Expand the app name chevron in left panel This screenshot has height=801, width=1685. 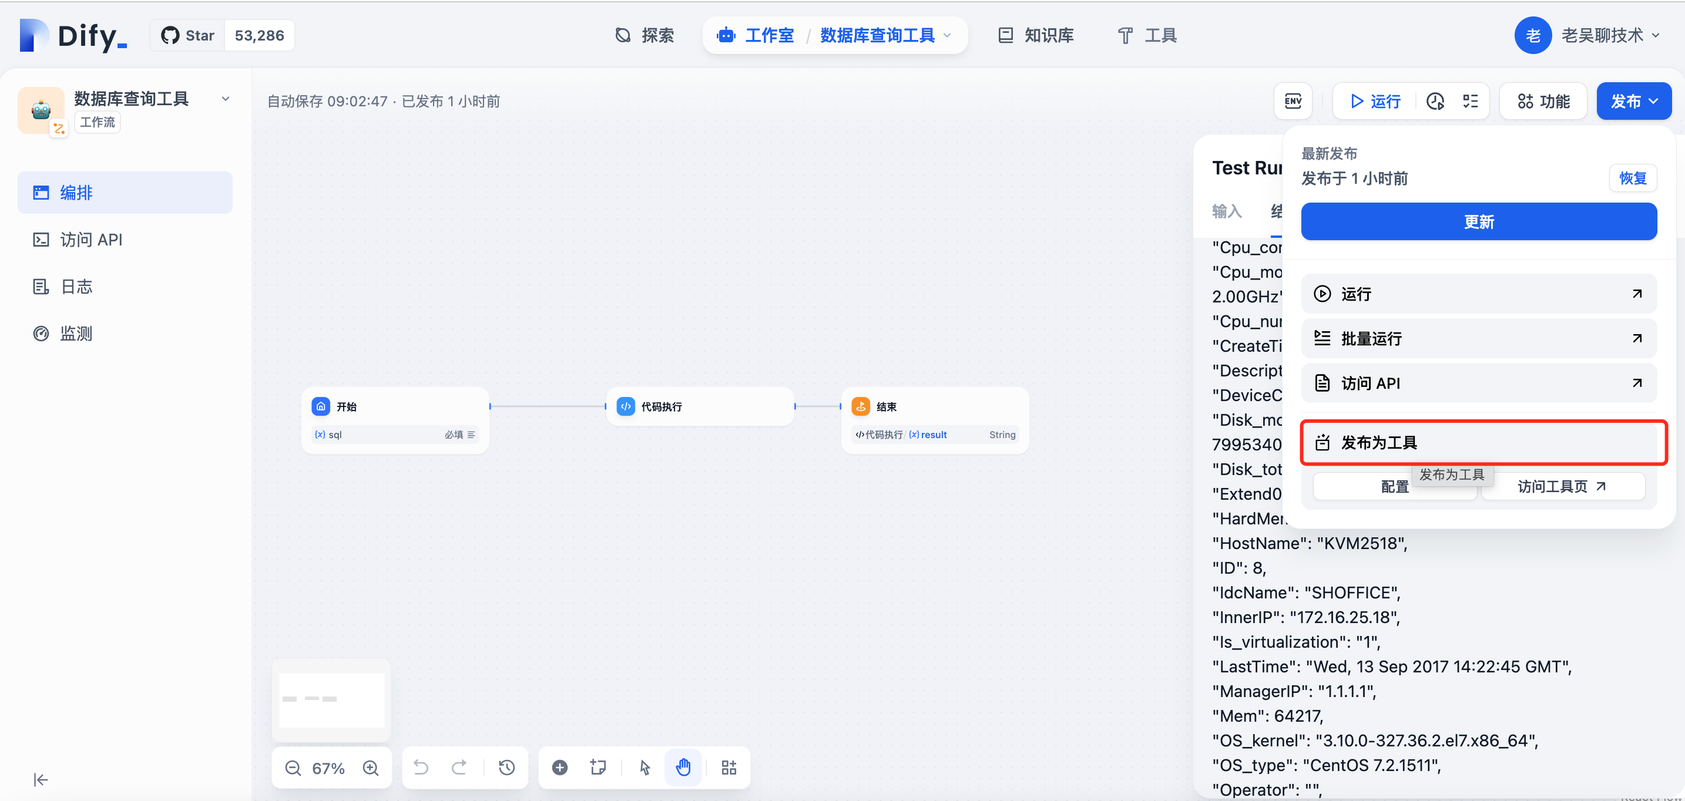click(226, 99)
